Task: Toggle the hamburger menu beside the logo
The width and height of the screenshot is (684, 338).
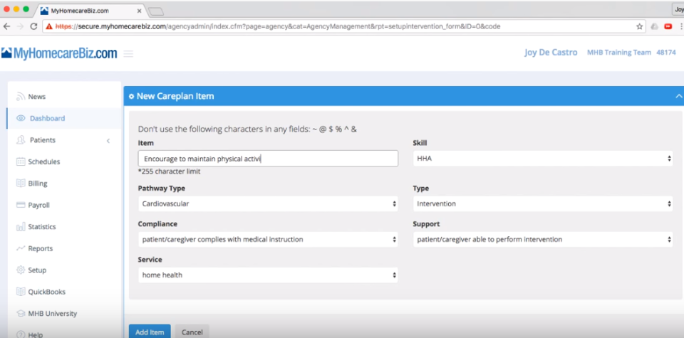Action: (x=128, y=53)
